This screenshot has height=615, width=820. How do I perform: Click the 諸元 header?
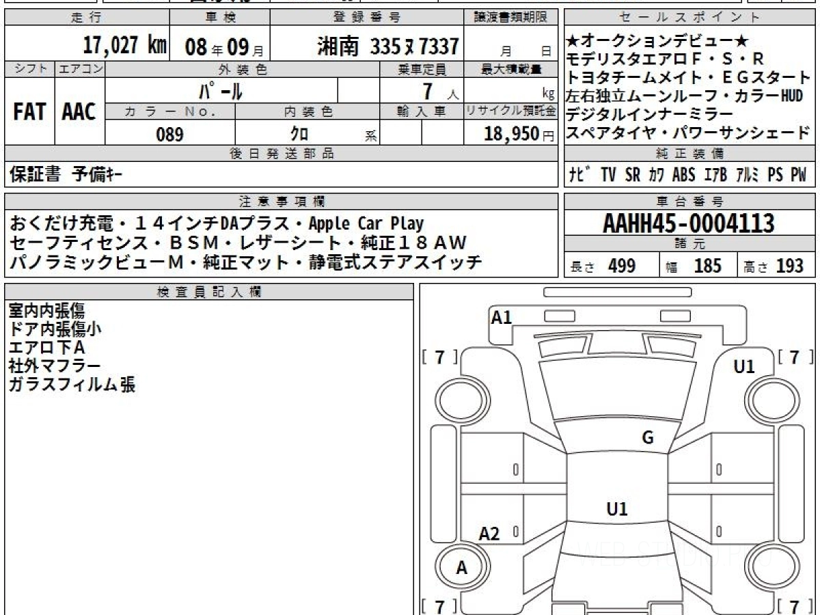689,244
